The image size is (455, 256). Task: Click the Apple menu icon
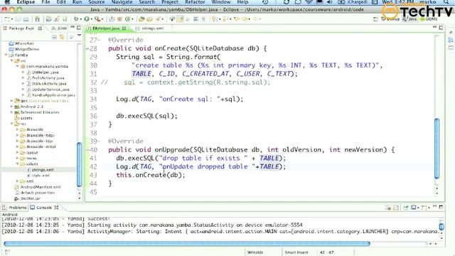(x=8, y=2)
